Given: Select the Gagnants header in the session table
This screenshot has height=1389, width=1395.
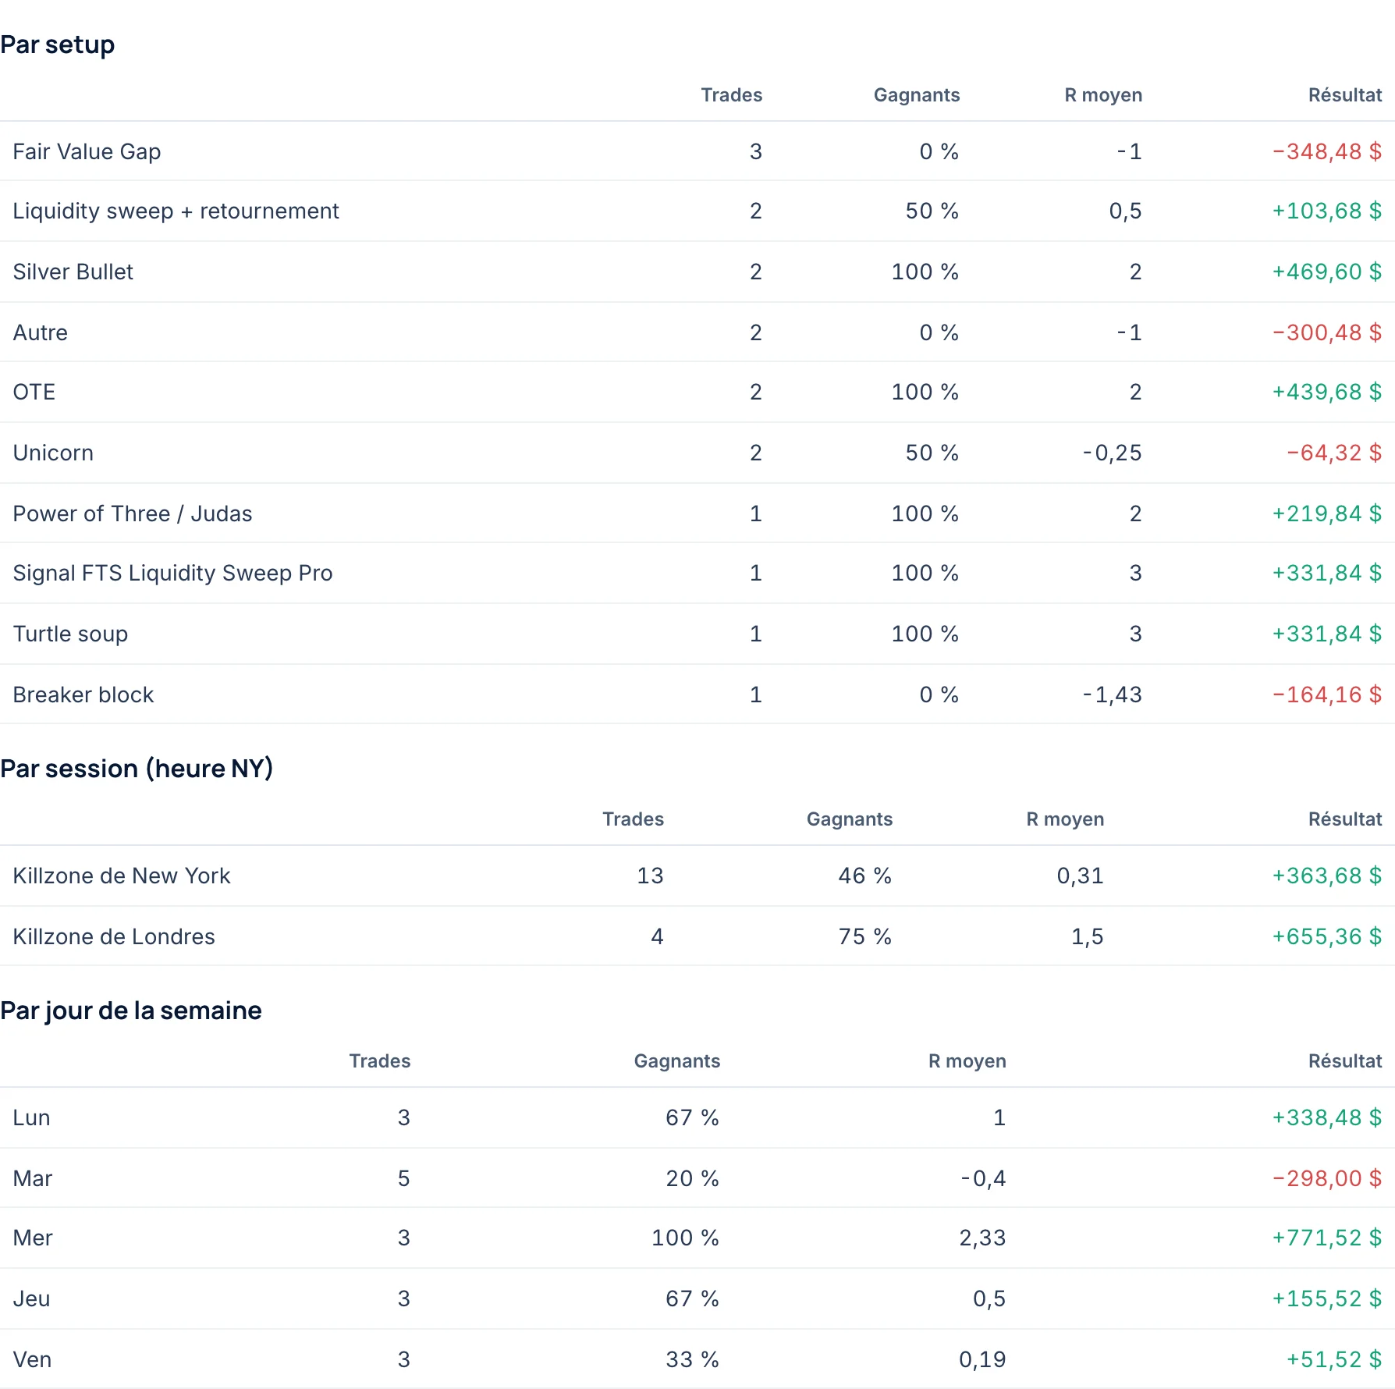Looking at the screenshot, I should tap(850, 819).
